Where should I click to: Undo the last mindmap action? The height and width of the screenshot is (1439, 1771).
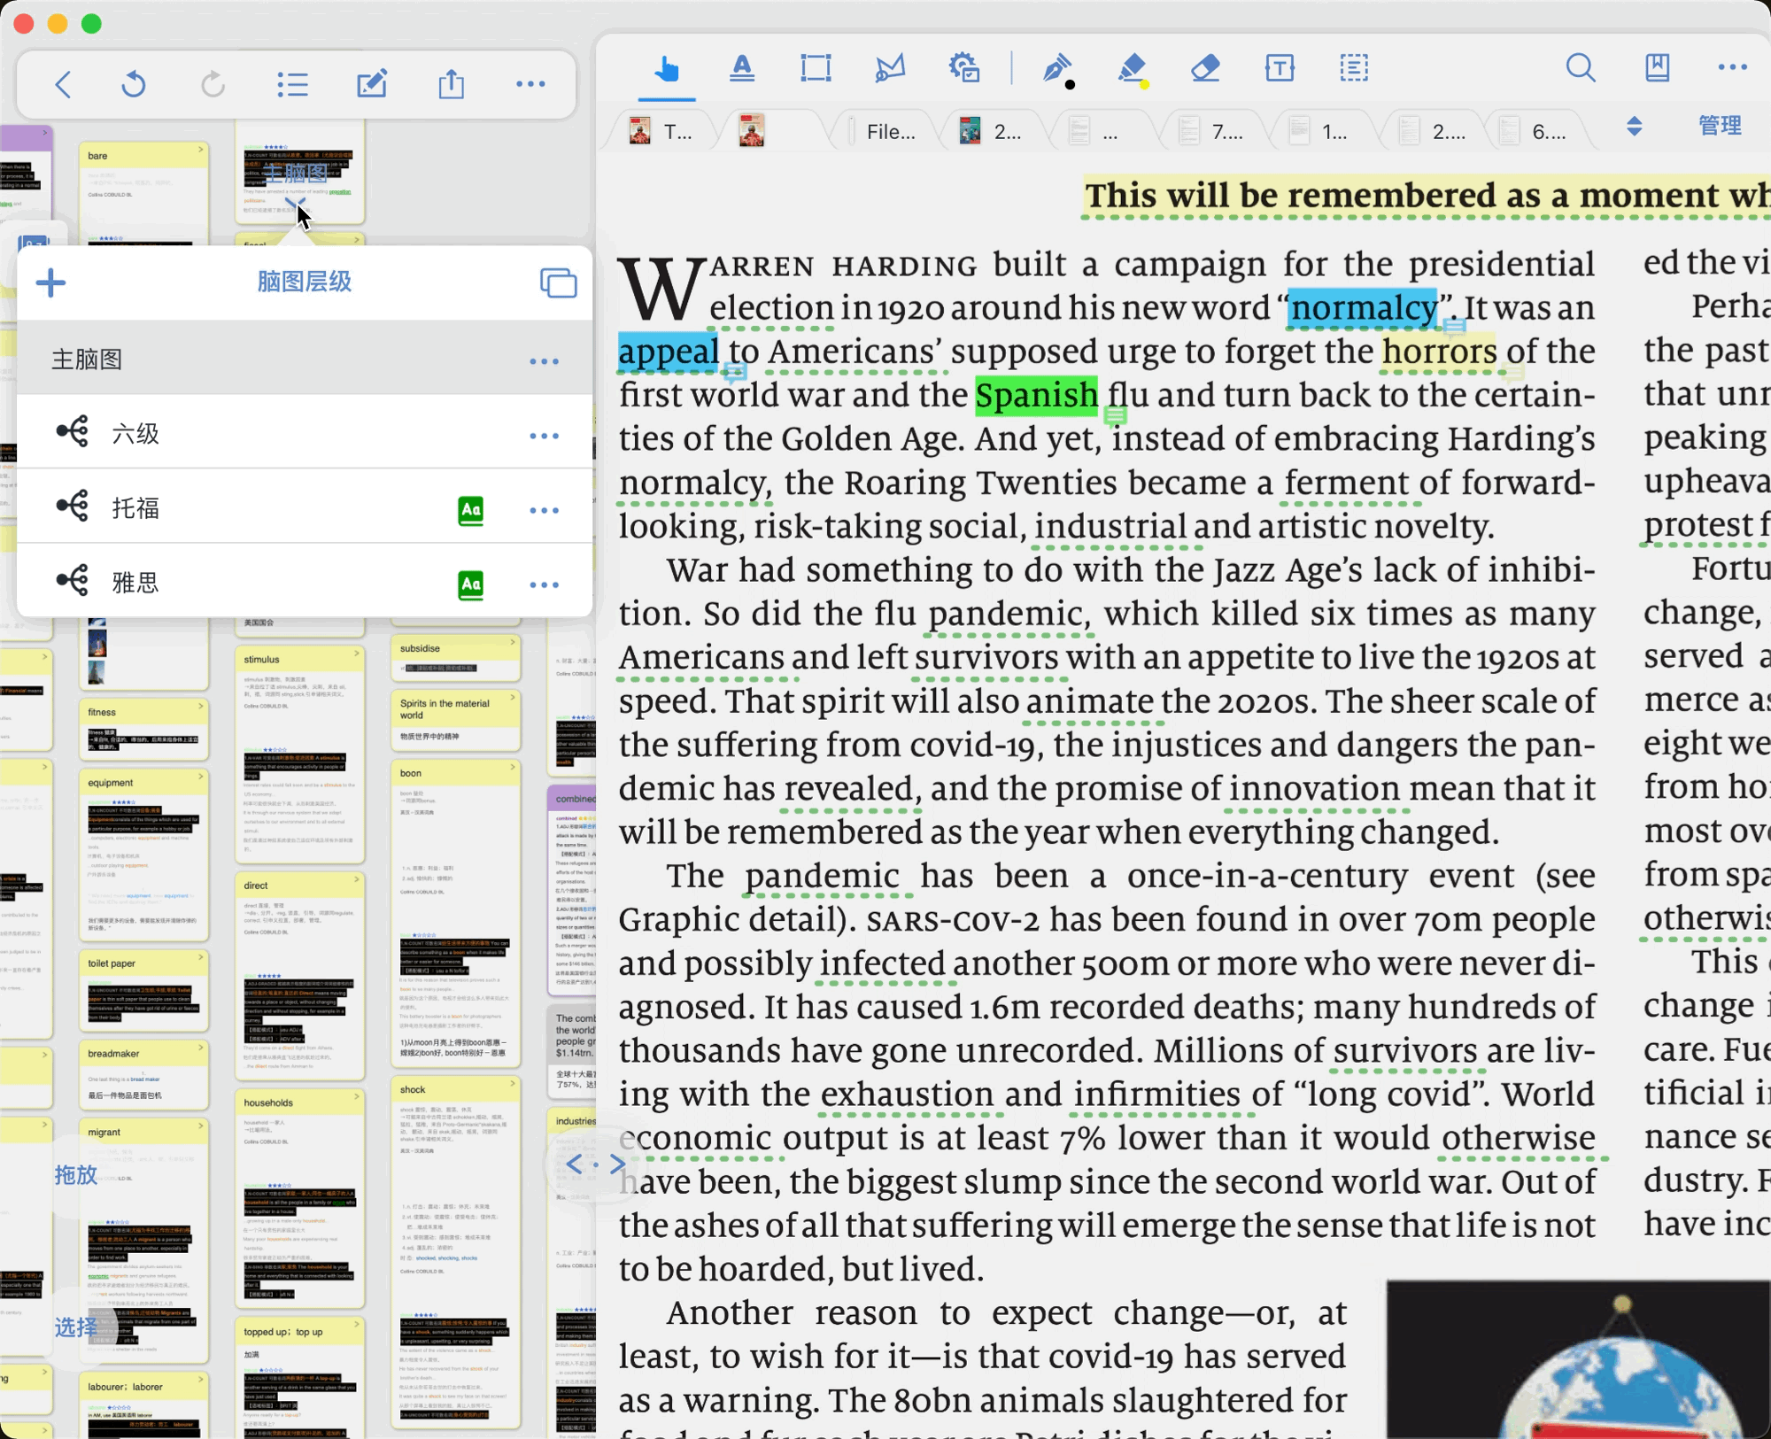click(x=133, y=85)
